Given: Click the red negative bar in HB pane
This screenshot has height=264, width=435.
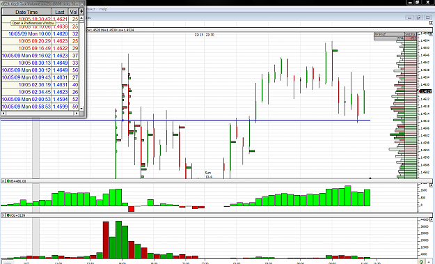Looking at the screenshot, I should (x=132, y=208).
